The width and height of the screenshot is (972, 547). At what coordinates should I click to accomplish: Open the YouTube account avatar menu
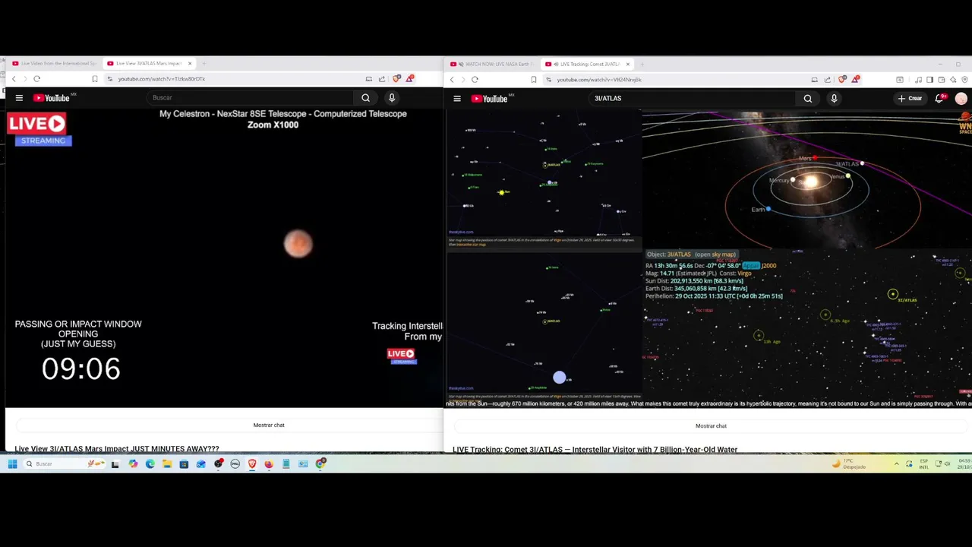(x=961, y=99)
